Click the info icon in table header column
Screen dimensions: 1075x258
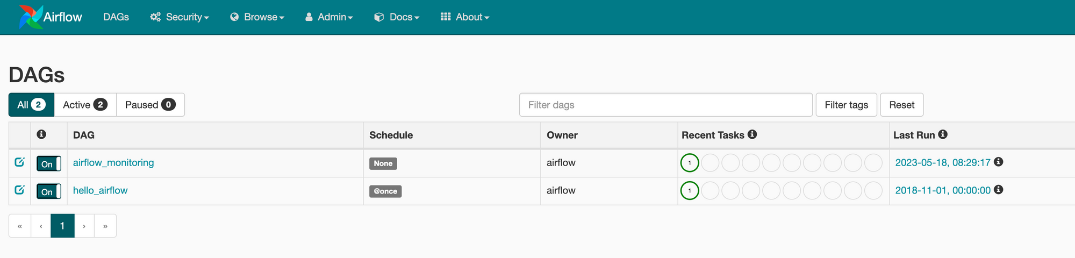pyautogui.click(x=41, y=134)
